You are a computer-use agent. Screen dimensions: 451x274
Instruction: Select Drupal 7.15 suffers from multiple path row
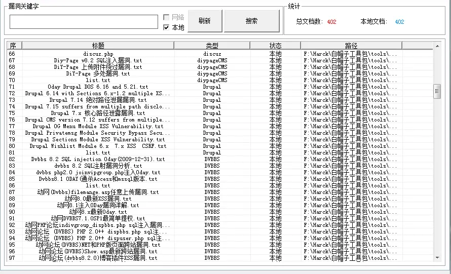click(x=97, y=107)
